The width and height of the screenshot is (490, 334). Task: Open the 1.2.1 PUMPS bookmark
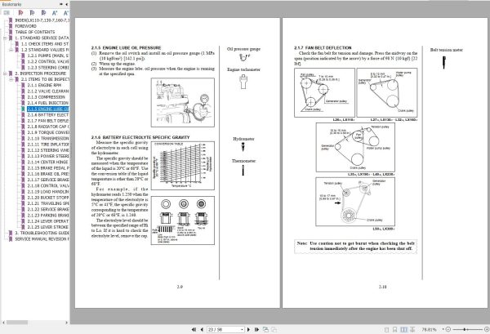click(x=48, y=56)
